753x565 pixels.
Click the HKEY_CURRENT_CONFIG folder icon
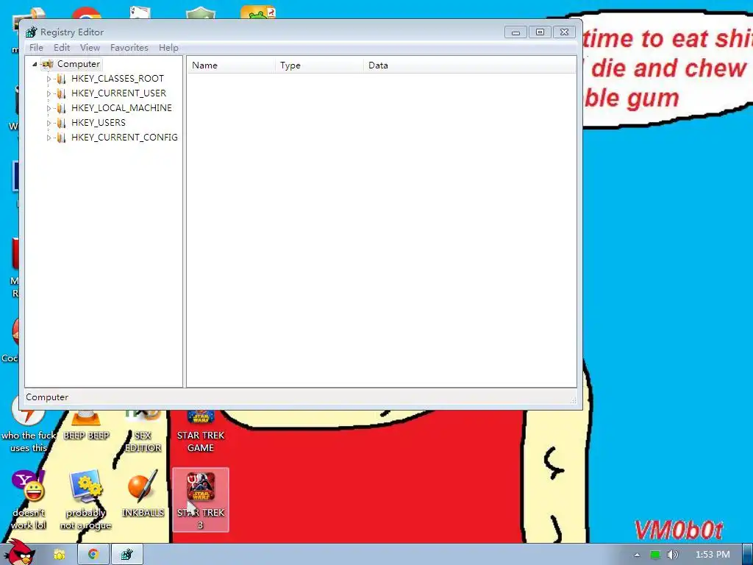tap(62, 138)
